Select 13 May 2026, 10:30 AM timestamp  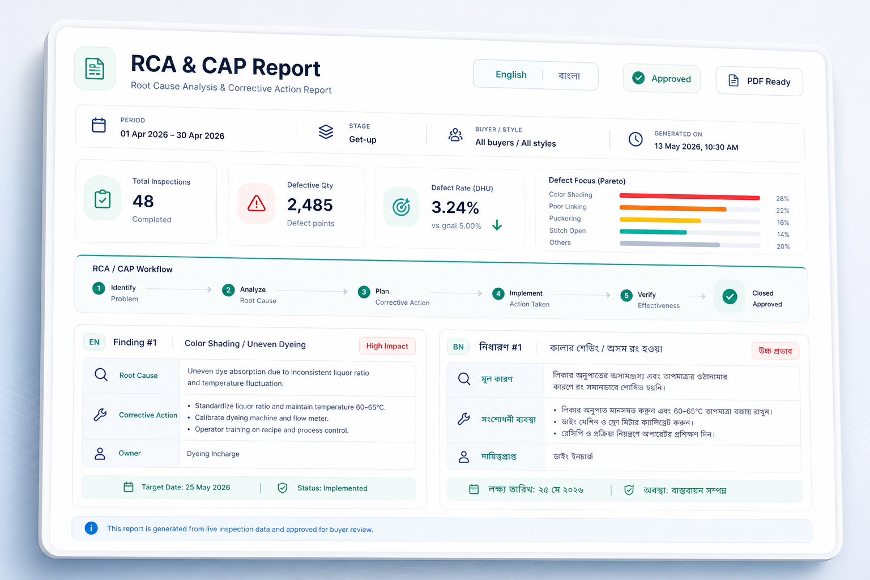[x=696, y=147]
